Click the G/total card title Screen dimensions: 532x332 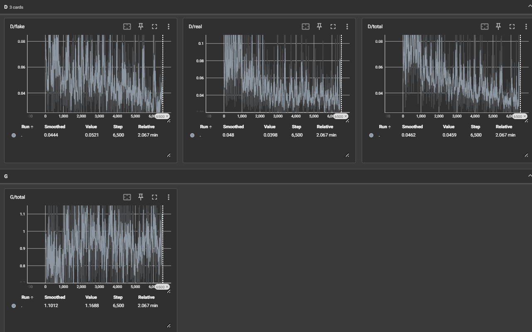[x=17, y=197]
